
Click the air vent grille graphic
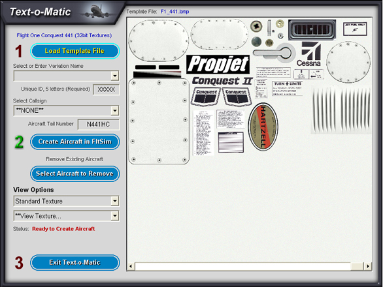pos(312,30)
